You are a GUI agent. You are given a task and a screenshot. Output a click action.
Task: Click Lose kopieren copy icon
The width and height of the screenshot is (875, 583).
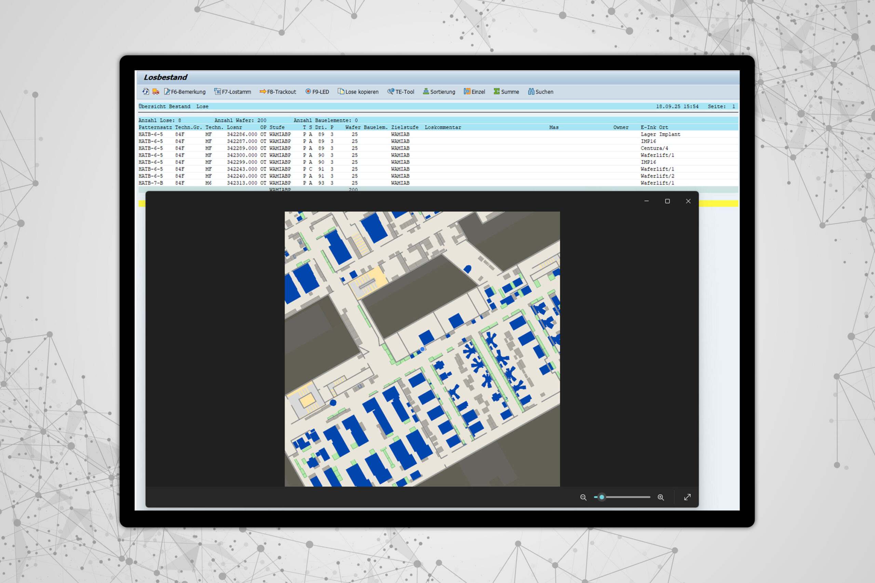coord(358,92)
